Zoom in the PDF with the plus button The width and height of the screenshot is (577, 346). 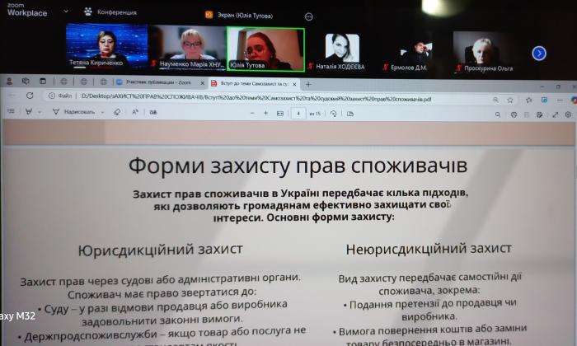[265, 113]
